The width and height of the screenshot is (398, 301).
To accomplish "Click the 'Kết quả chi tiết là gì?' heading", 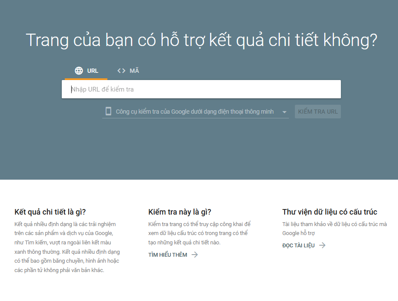I will (50, 212).
